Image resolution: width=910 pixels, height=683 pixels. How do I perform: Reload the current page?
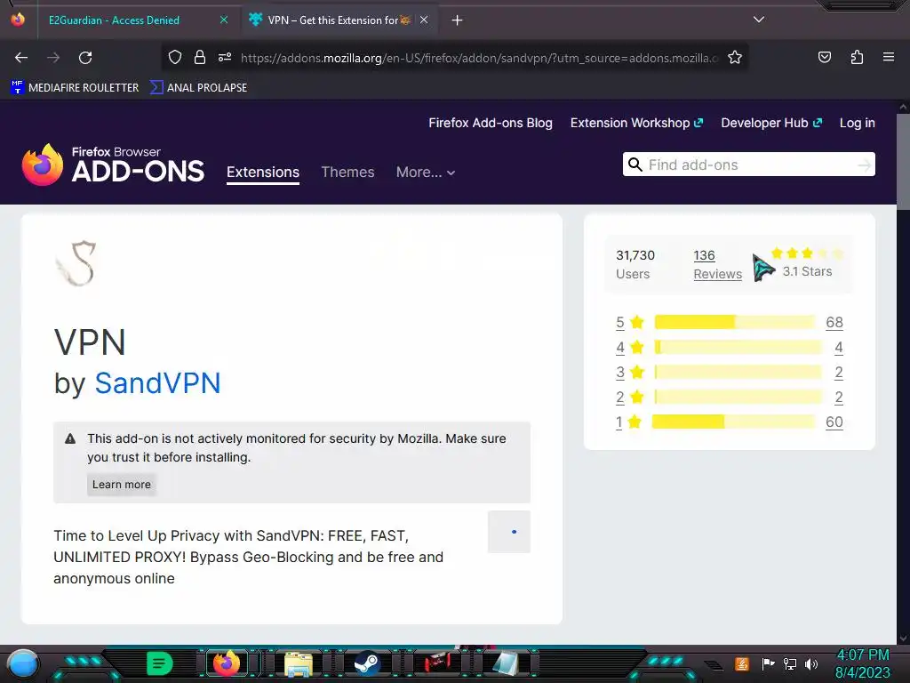click(x=85, y=58)
